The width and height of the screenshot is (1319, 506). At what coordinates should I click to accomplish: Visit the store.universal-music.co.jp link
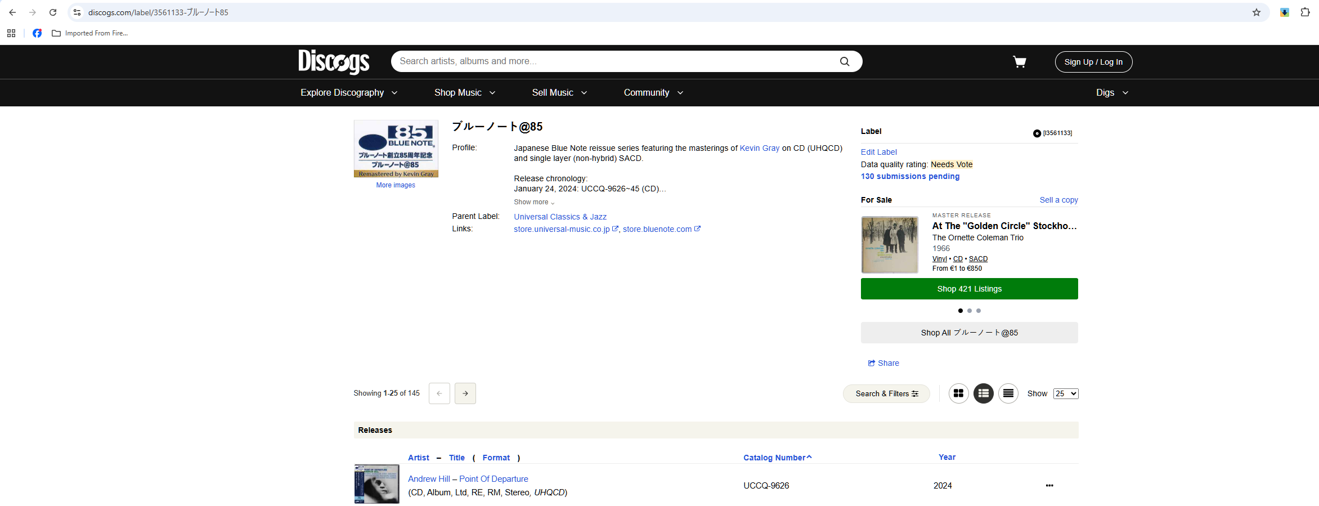tap(566, 229)
